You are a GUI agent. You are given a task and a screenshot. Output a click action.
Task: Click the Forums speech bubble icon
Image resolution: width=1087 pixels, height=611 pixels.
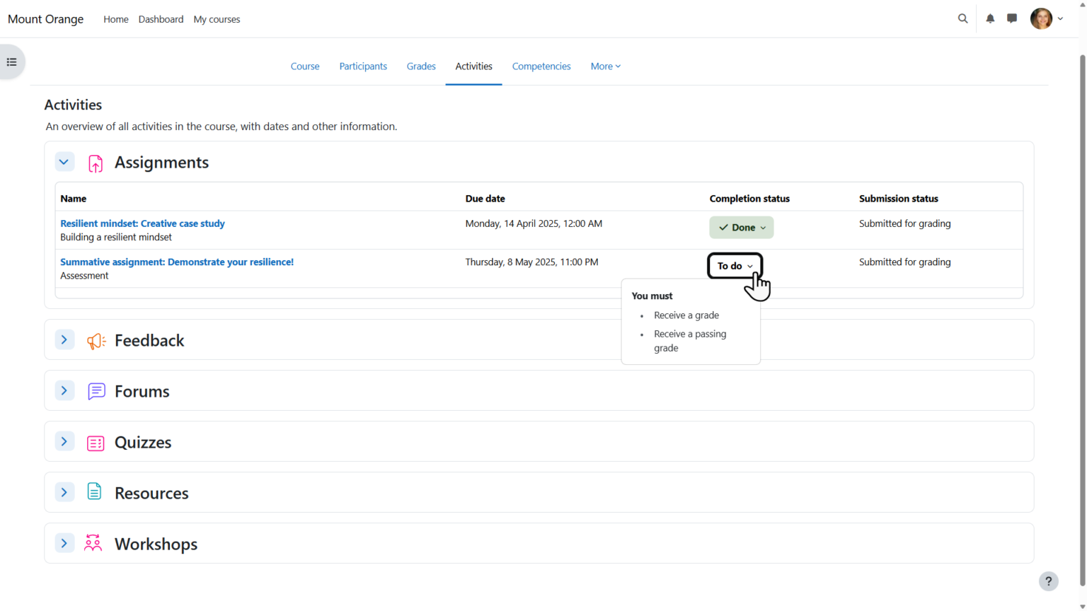point(96,390)
